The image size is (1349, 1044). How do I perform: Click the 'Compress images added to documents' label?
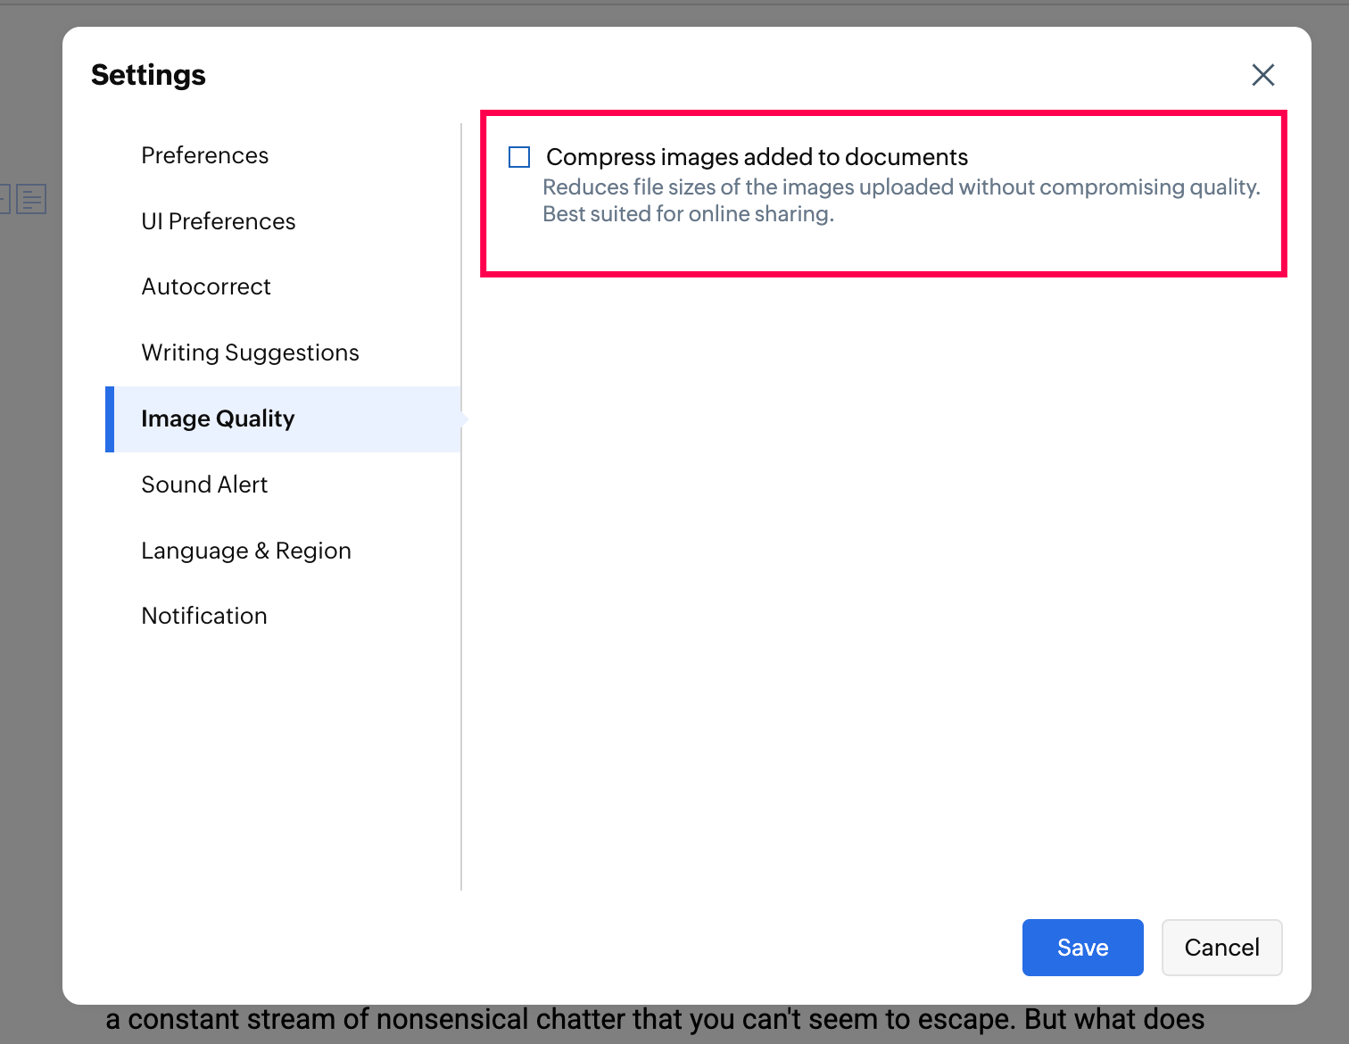pyautogui.click(x=757, y=157)
